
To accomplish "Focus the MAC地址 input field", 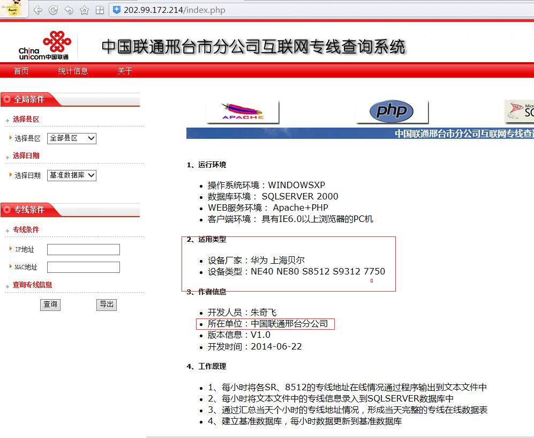I will 84,267.
